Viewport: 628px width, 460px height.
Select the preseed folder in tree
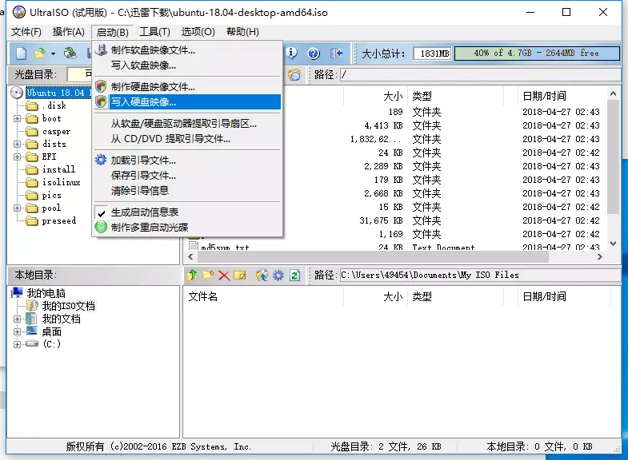(59, 220)
